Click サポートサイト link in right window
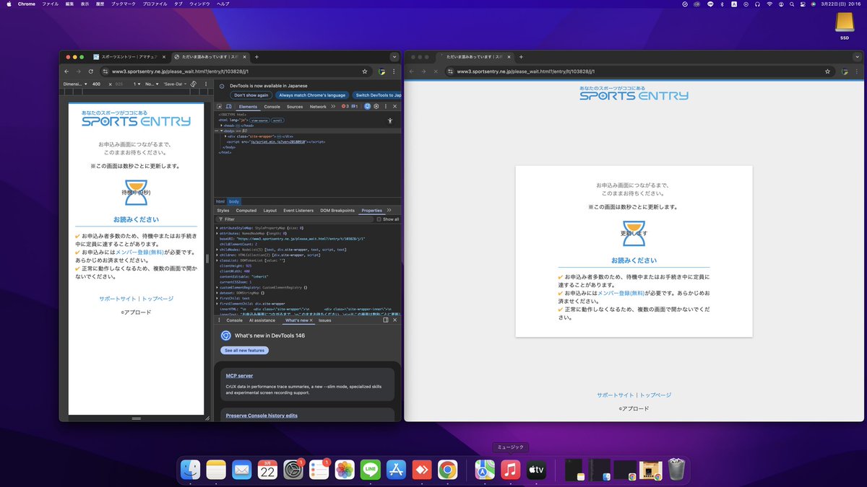Image resolution: width=867 pixels, height=487 pixels. coord(615,395)
